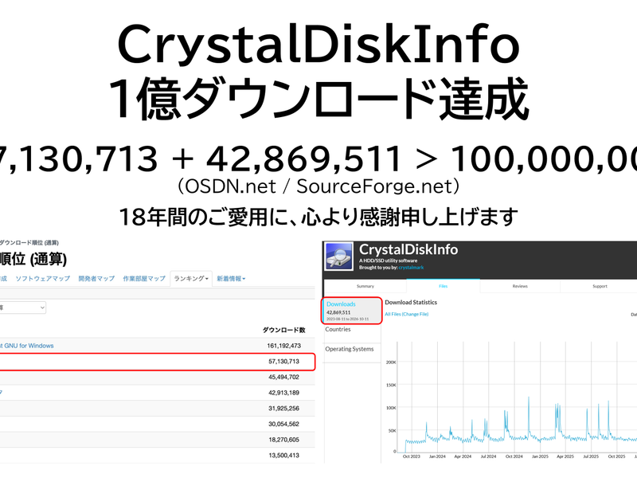
Task: Open the Summary tab on SourceForge
Action: coord(365,286)
